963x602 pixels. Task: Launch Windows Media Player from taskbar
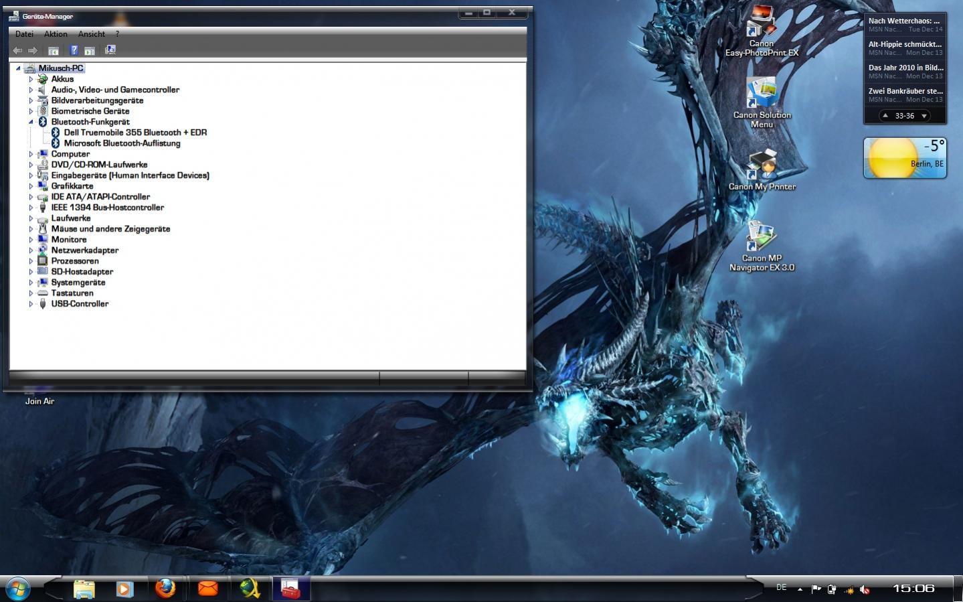(124, 589)
